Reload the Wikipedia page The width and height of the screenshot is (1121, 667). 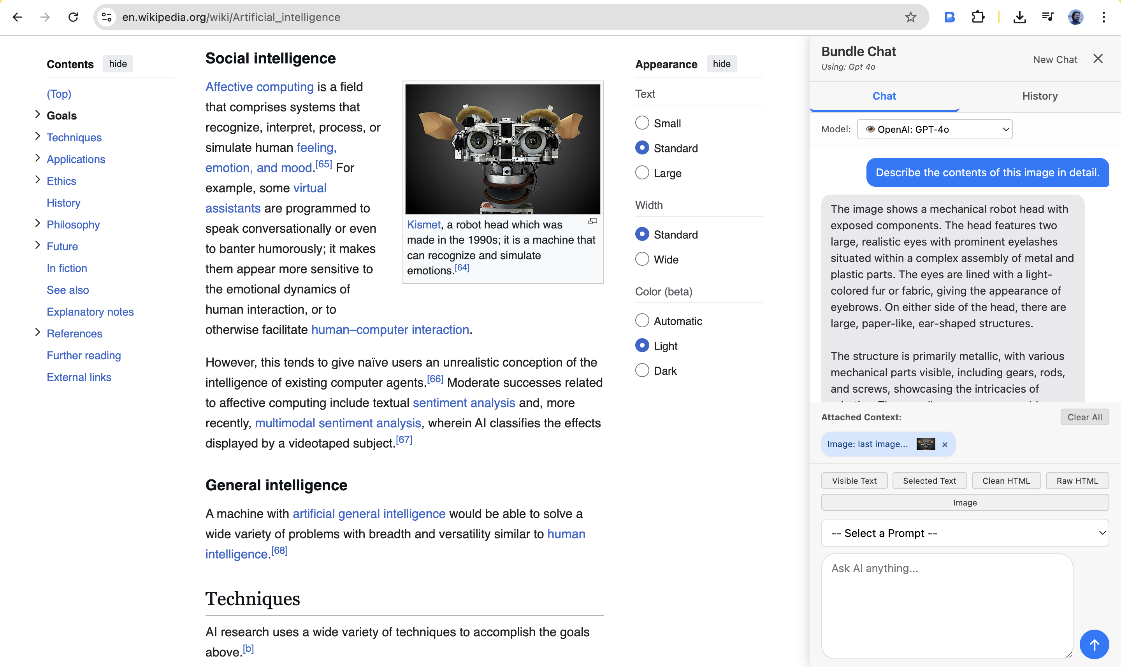click(73, 17)
